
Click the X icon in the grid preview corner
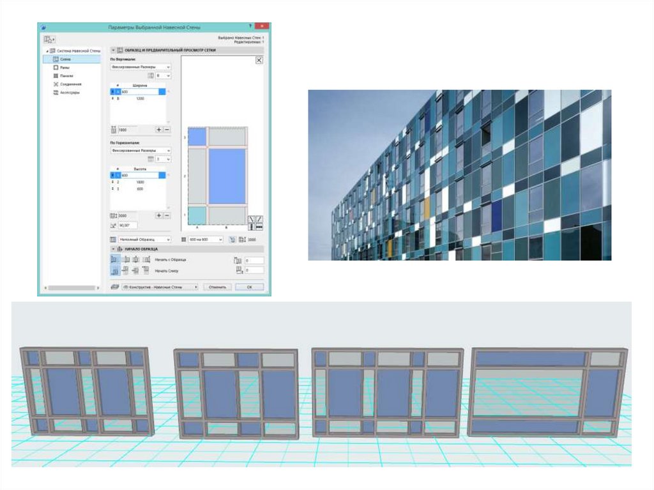pyautogui.click(x=259, y=59)
